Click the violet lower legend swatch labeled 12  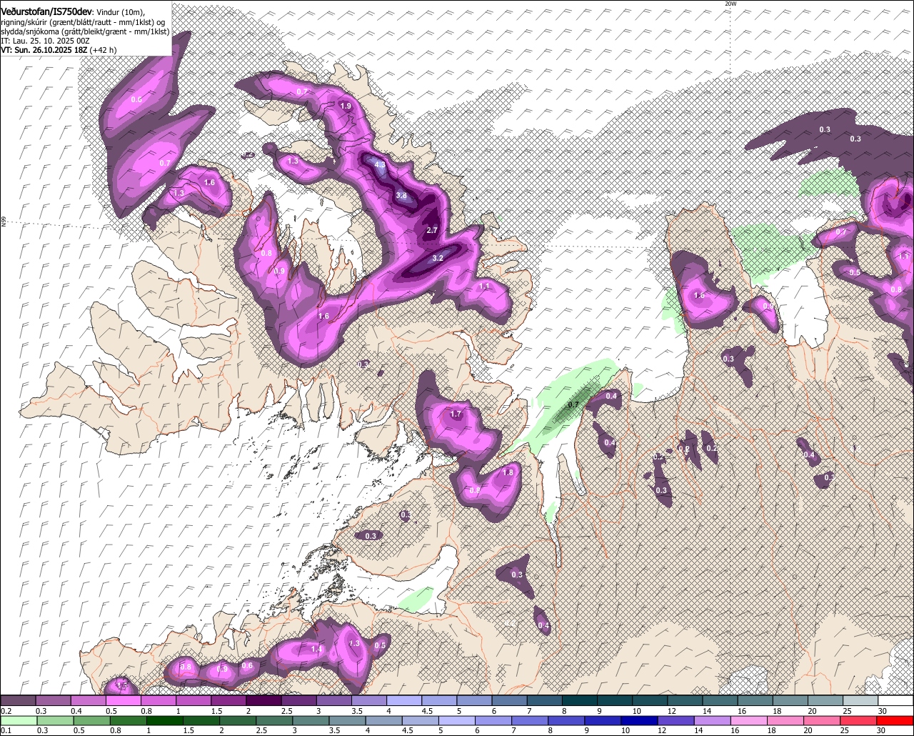675,721
